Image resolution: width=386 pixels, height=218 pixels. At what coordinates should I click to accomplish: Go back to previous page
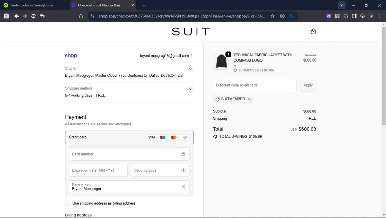16,16
